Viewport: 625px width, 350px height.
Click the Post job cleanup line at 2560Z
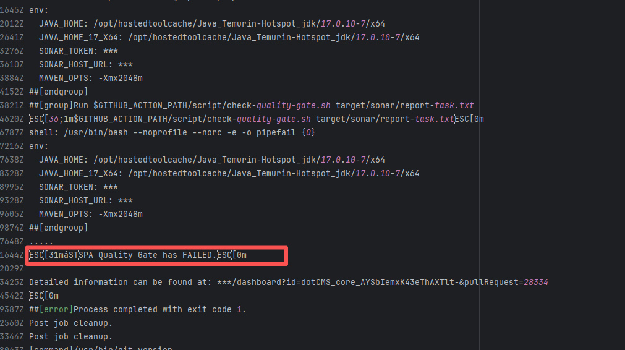tap(71, 323)
